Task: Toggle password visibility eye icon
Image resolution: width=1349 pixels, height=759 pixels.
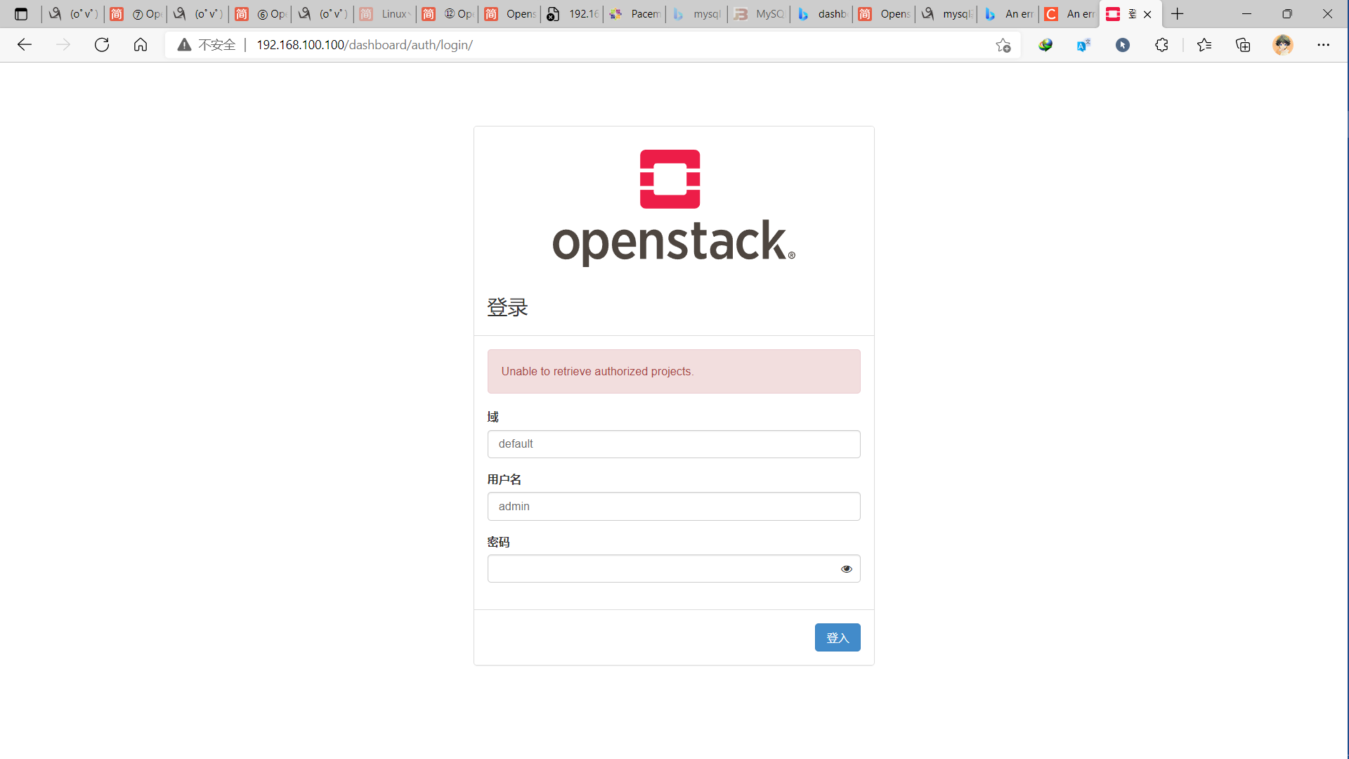Action: click(846, 569)
